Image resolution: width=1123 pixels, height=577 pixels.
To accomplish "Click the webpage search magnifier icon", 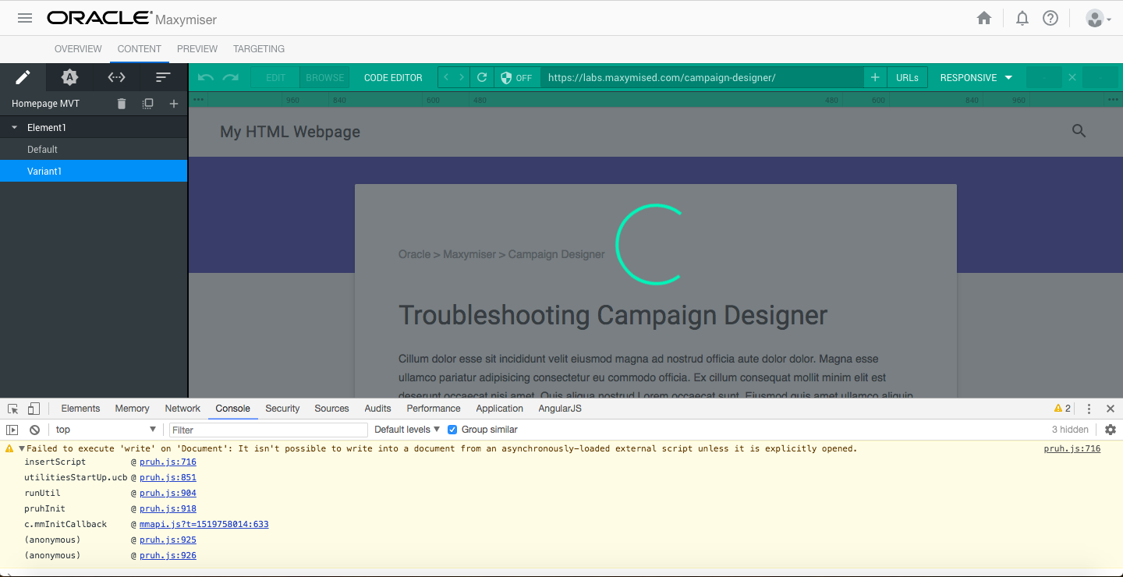I will [x=1079, y=131].
